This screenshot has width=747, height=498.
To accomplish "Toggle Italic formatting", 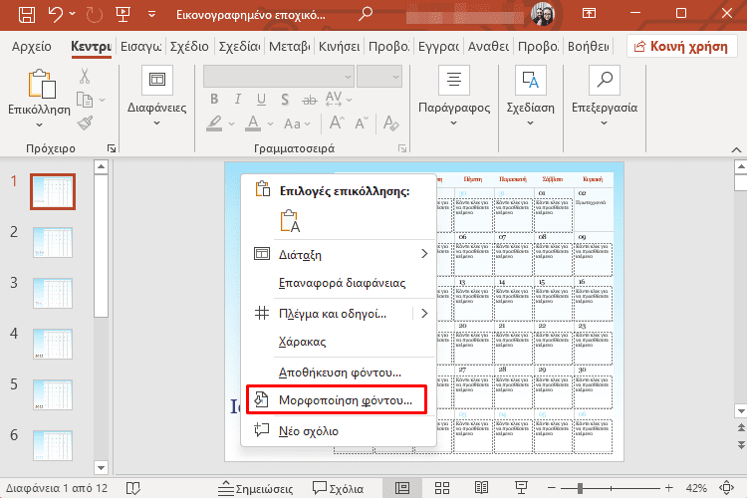I will point(238,100).
